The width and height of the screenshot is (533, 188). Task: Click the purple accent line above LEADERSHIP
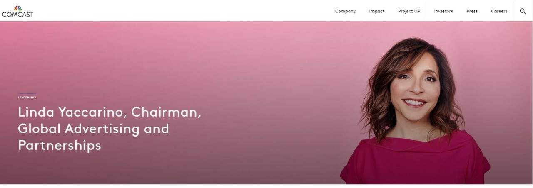click(27, 94)
